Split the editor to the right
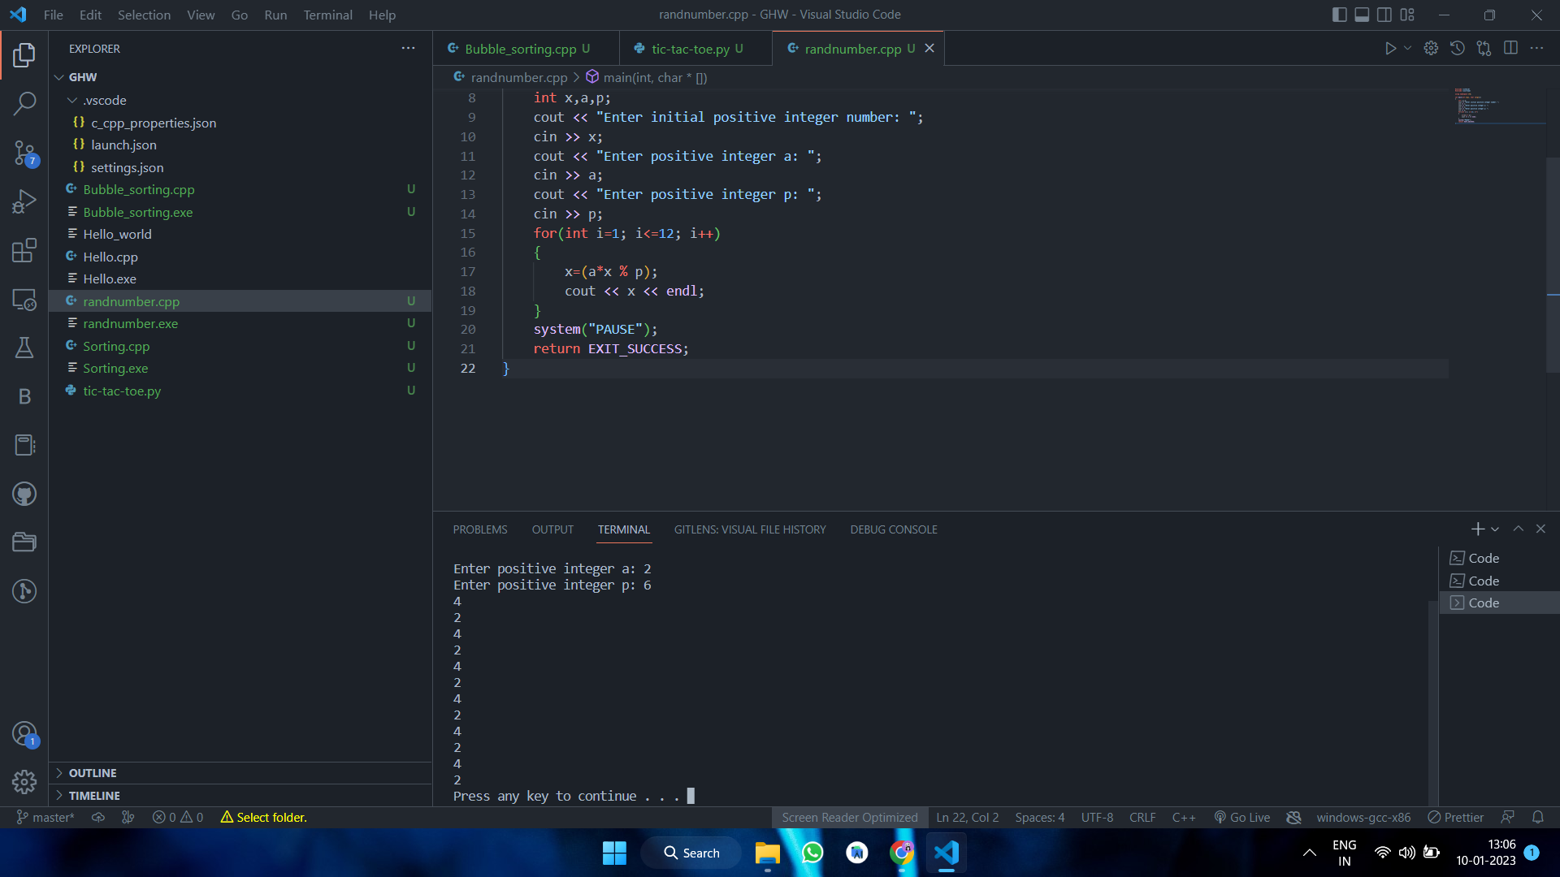Screen dimensions: 1560x877 pos(1510,49)
